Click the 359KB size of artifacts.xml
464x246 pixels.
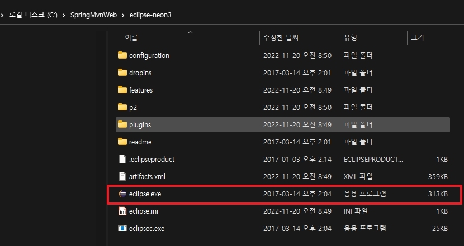click(x=438, y=177)
